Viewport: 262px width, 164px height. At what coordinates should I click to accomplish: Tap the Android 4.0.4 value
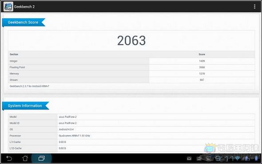click(x=66, y=129)
